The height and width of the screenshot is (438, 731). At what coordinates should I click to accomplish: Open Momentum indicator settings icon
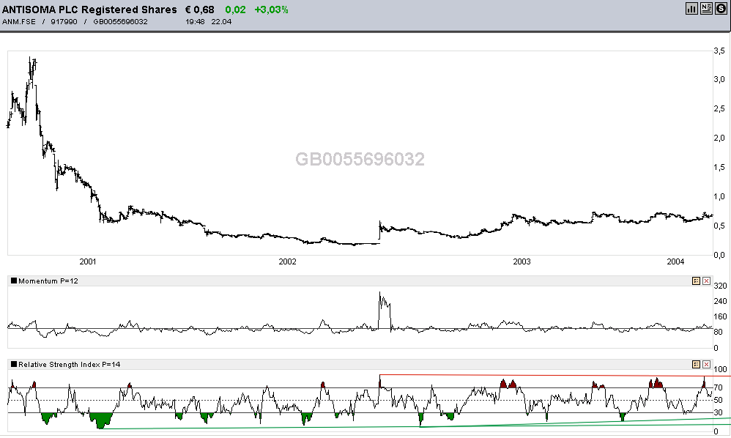pos(696,281)
